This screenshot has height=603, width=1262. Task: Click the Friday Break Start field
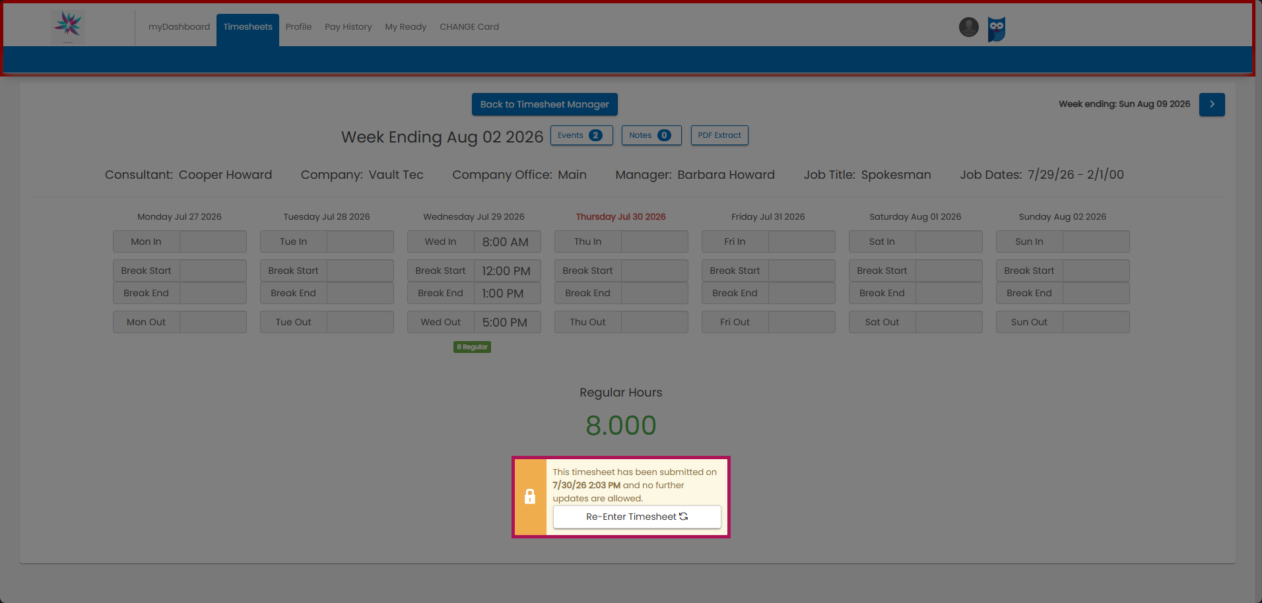[801, 270]
